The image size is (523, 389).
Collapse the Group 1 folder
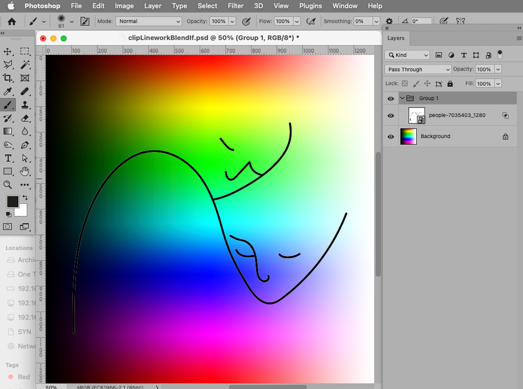click(403, 98)
